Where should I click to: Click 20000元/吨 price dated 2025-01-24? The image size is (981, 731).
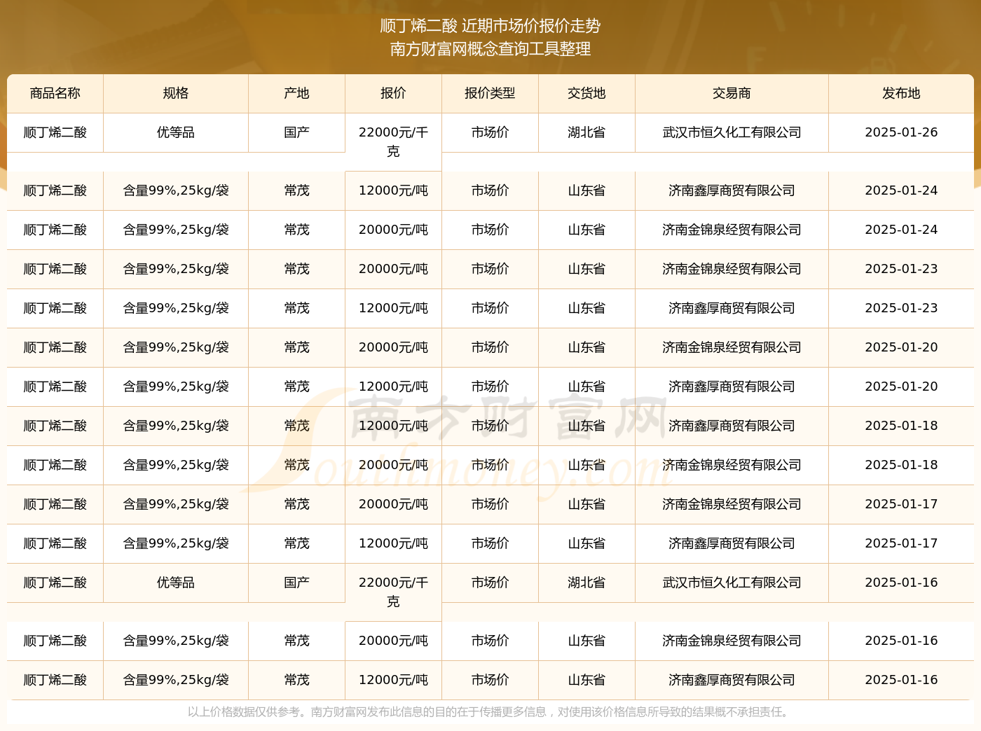[x=393, y=230]
